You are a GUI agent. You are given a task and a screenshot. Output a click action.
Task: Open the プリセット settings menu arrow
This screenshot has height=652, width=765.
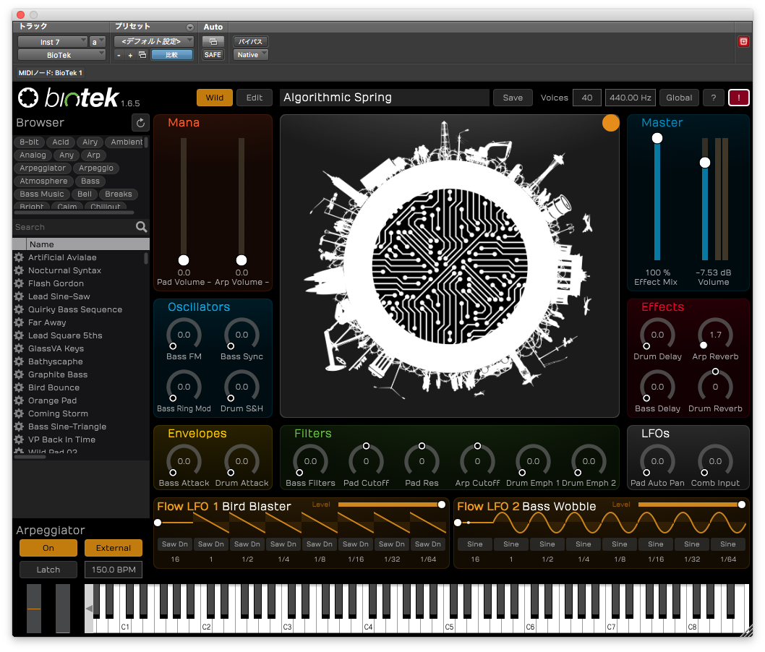[x=189, y=27]
